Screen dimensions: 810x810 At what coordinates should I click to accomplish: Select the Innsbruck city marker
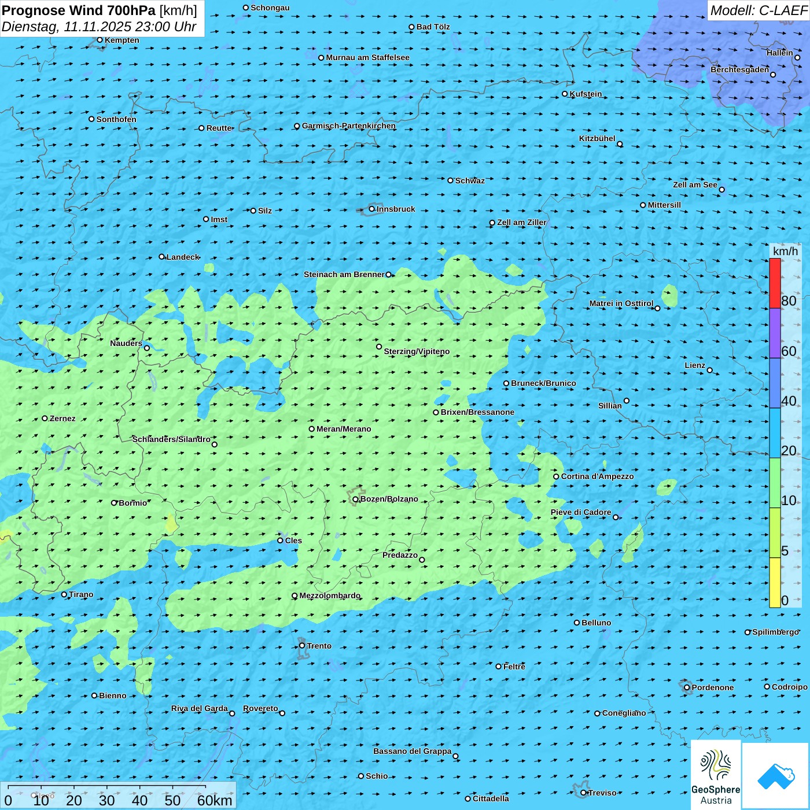point(372,209)
